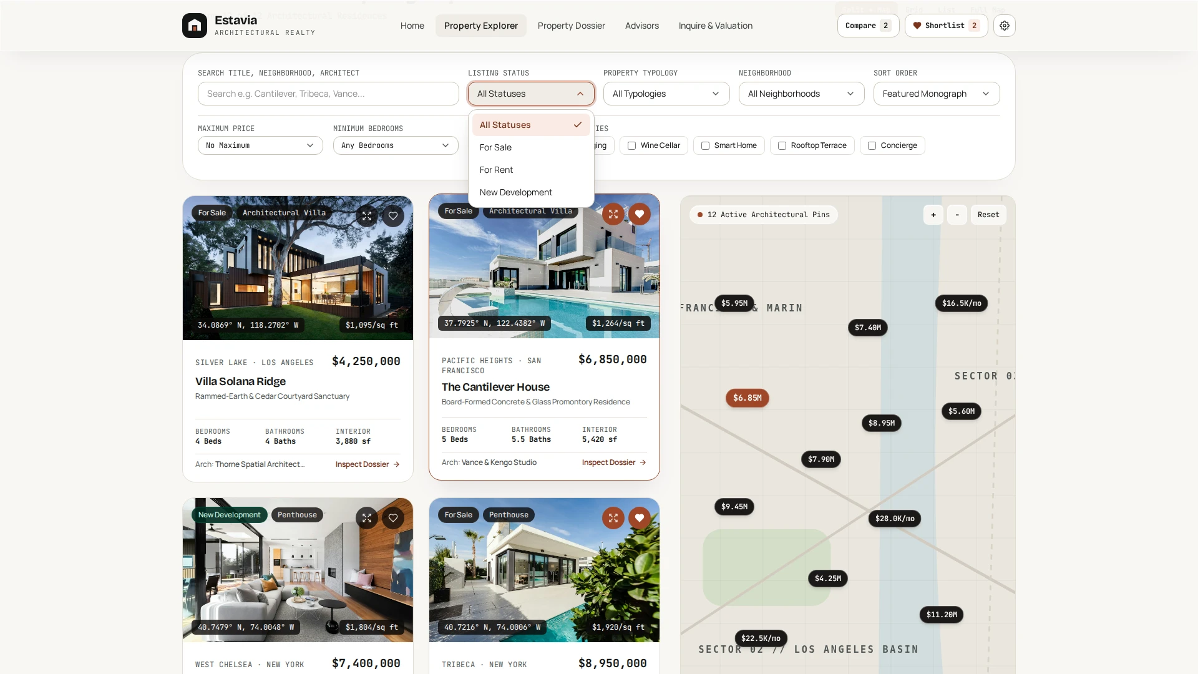Choose For Rent in status list

[531, 170]
